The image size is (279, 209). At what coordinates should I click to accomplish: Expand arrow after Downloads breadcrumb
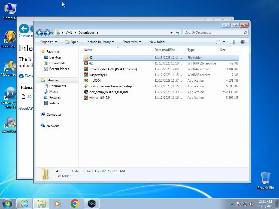tap(98, 33)
